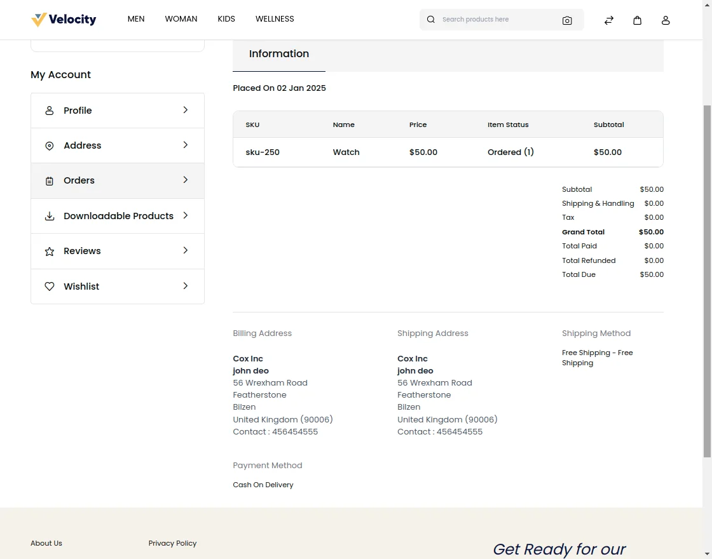
Task: Click the Wishlist heart icon
Action: point(50,286)
